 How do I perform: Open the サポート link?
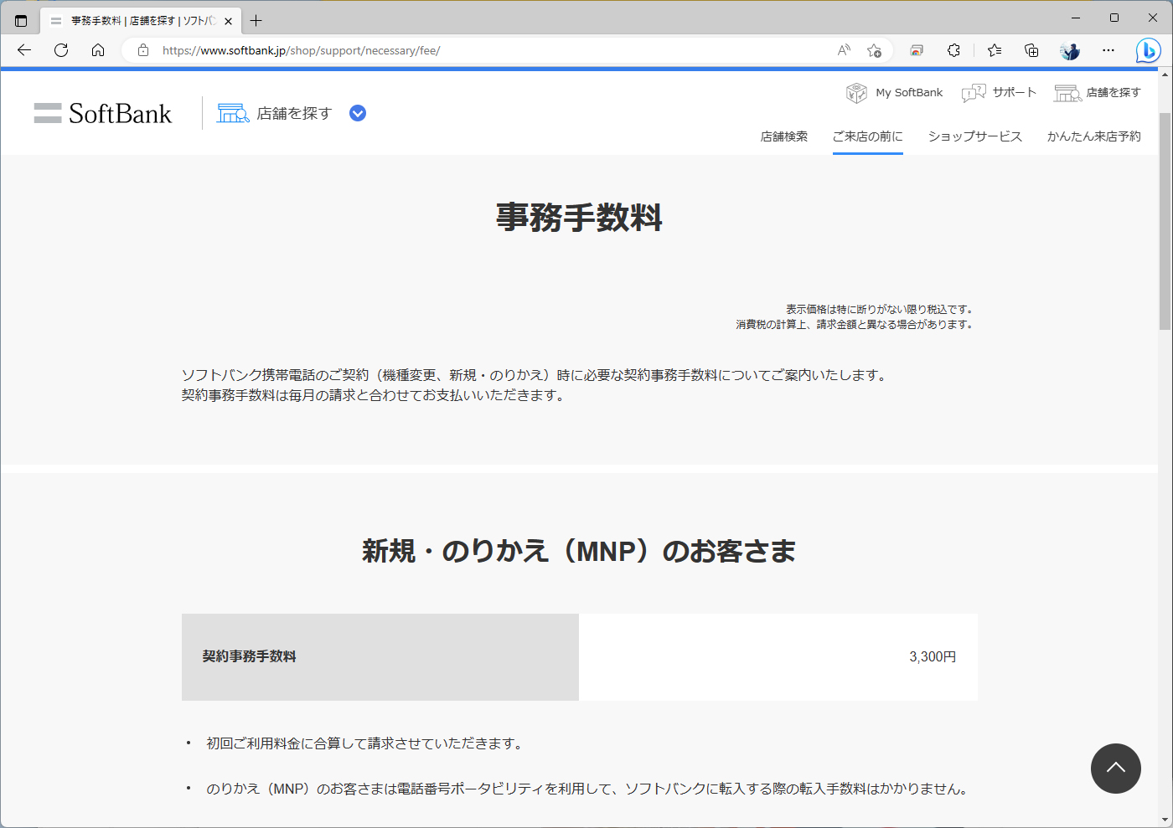pos(1015,93)
